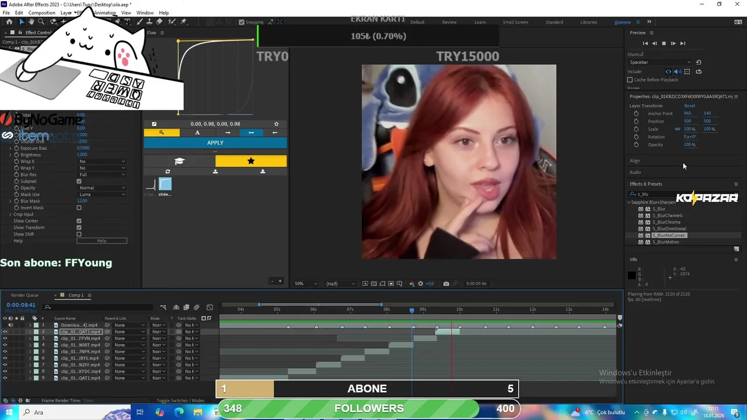Open graduation cap tutorial button
Viewport: 747px width, 420px height.
179,161
